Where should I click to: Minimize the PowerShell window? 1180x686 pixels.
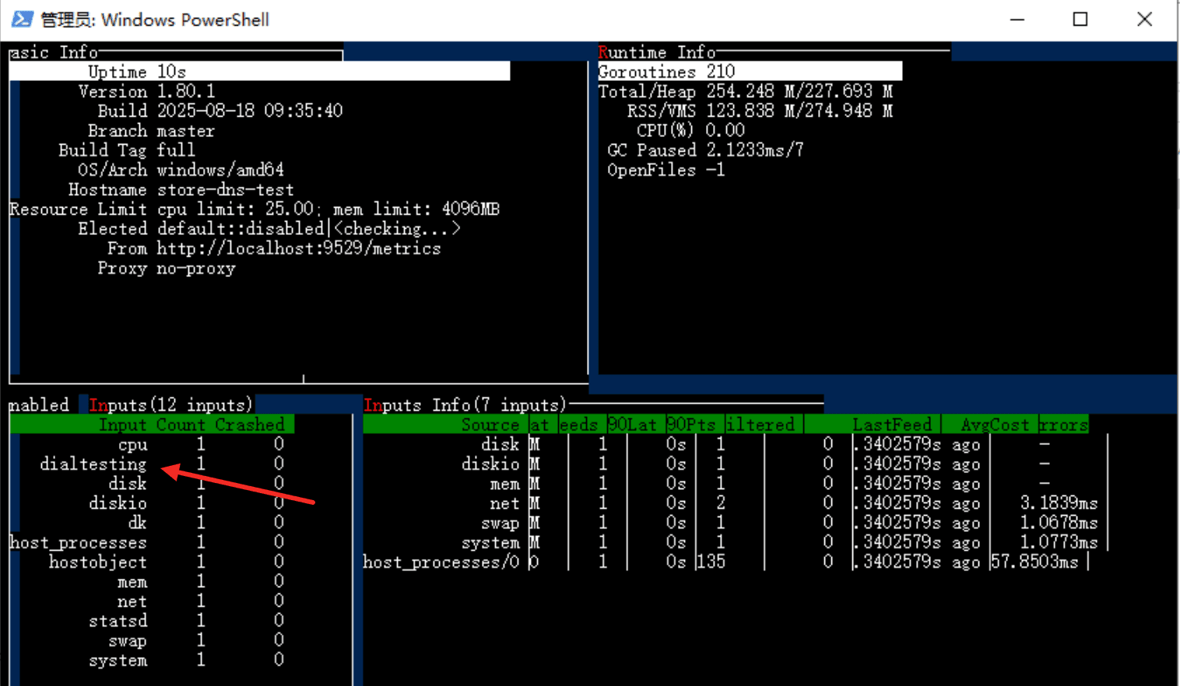[x=1017, y=19]
